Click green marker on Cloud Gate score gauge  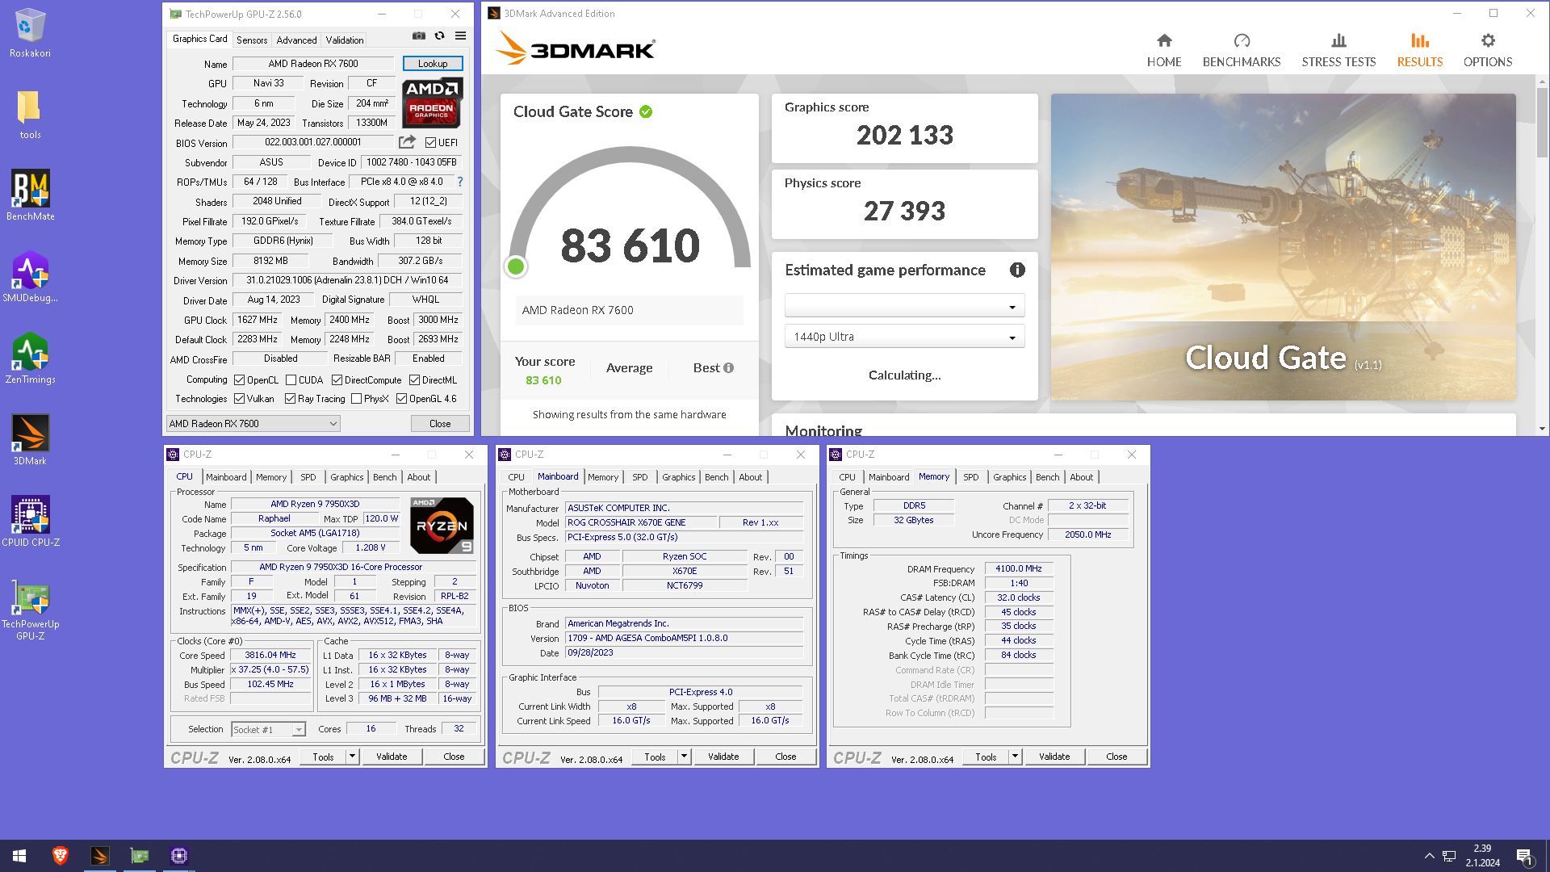pos(516,266)
